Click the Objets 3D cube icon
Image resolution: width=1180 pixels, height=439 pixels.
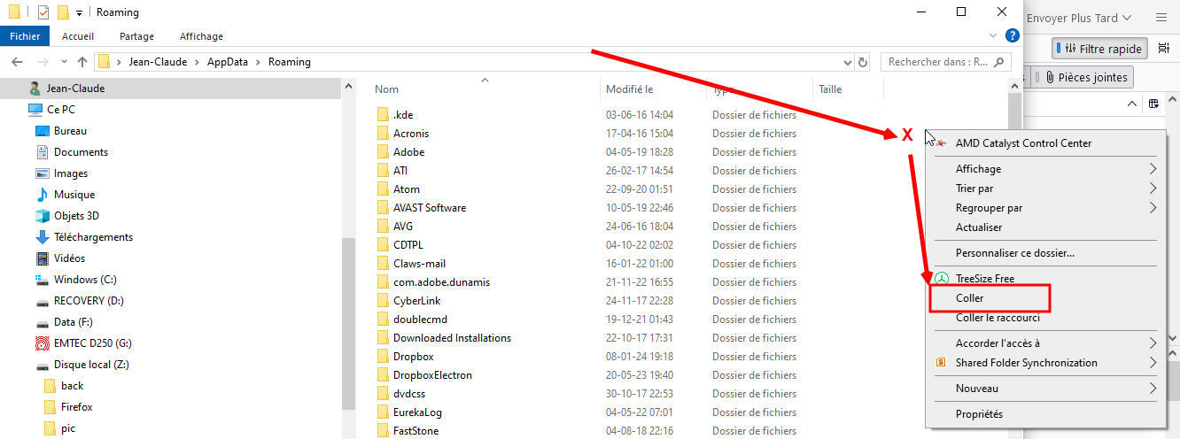(42, 216)
